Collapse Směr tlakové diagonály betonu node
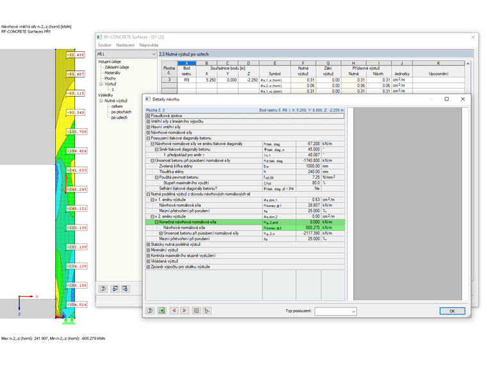 click(156, 149)
